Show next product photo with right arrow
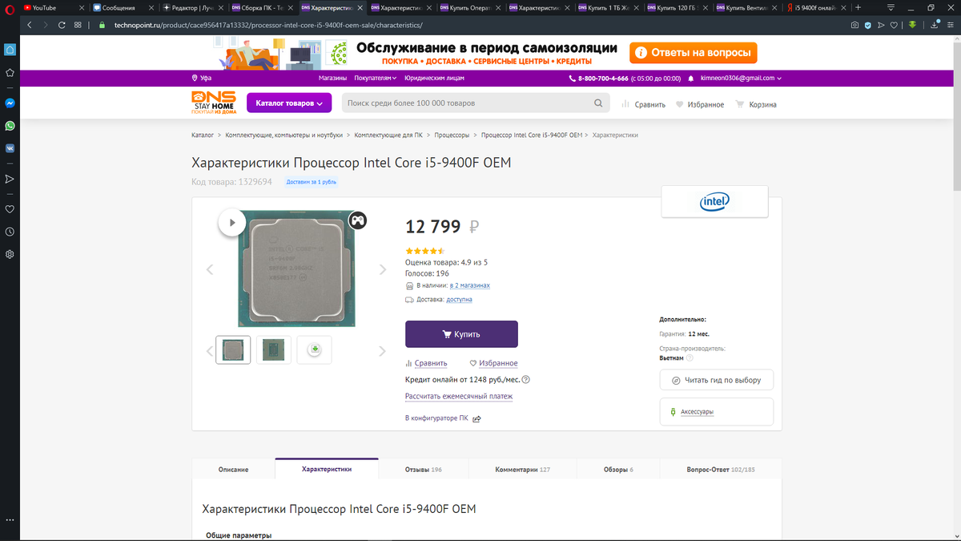 pos(382,269)
